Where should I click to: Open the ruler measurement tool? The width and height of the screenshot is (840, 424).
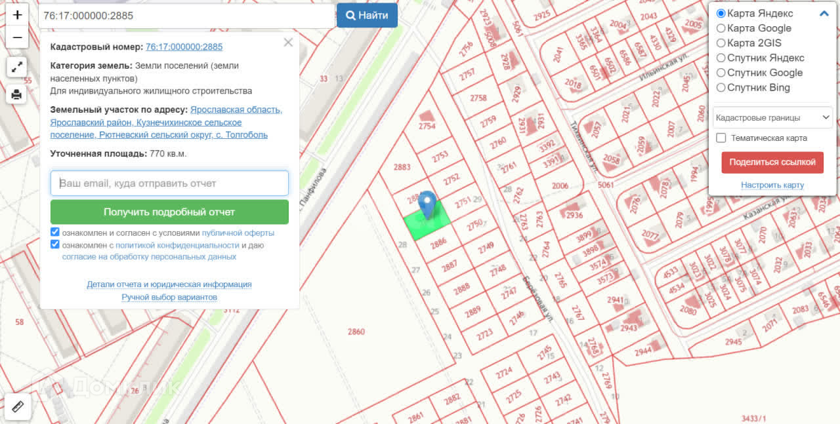tap(18, 407)
